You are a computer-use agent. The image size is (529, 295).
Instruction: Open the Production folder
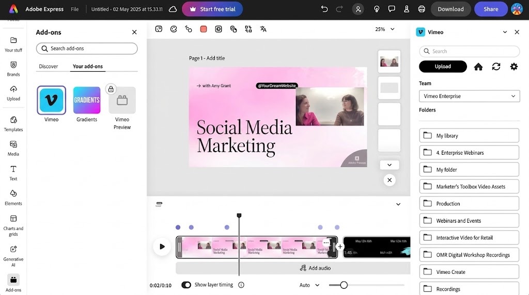point(469,203)
